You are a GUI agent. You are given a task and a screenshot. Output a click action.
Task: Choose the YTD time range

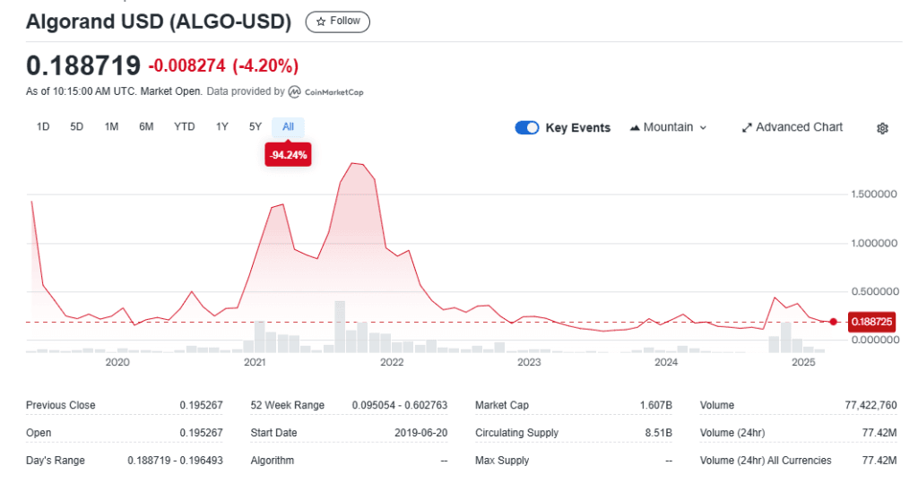pyautogui.click(x=185, y=127)
